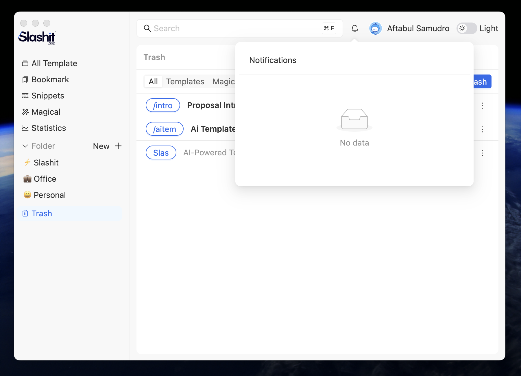Click the blue trash action button
The width and height of the screenshot is (521, 376).
[482, 82]
